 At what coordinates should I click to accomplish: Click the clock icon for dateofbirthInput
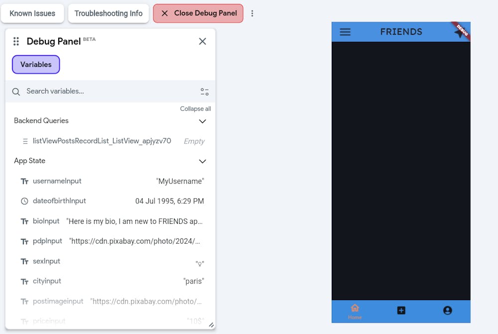point(24,201)
